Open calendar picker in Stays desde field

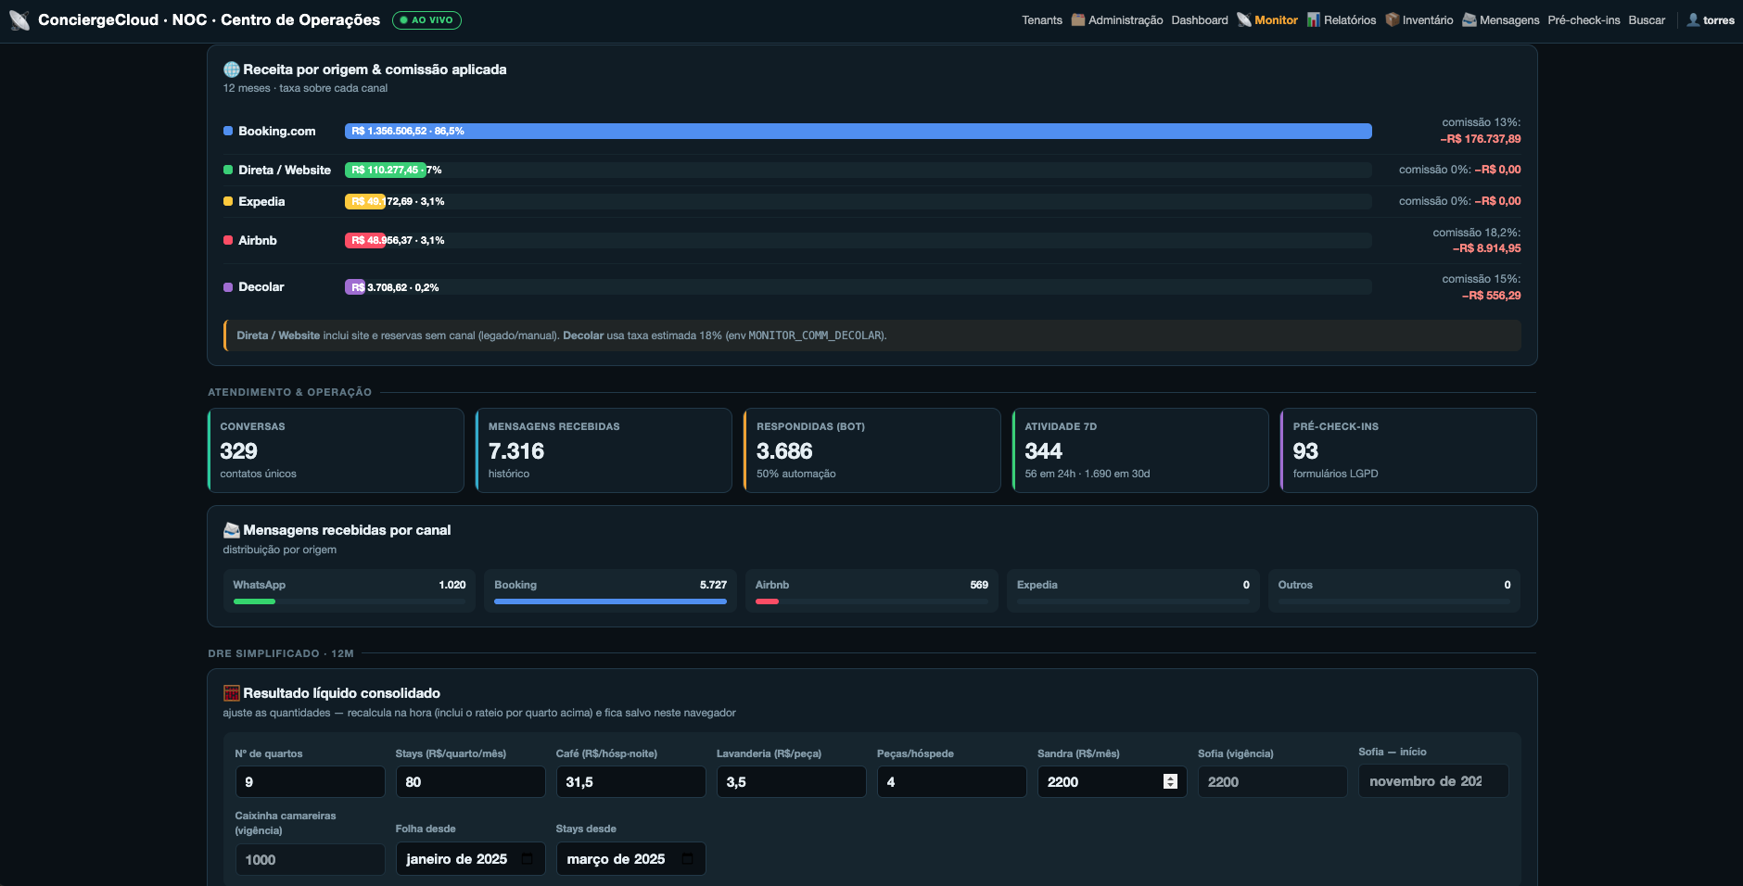click(x=687, y=859)
